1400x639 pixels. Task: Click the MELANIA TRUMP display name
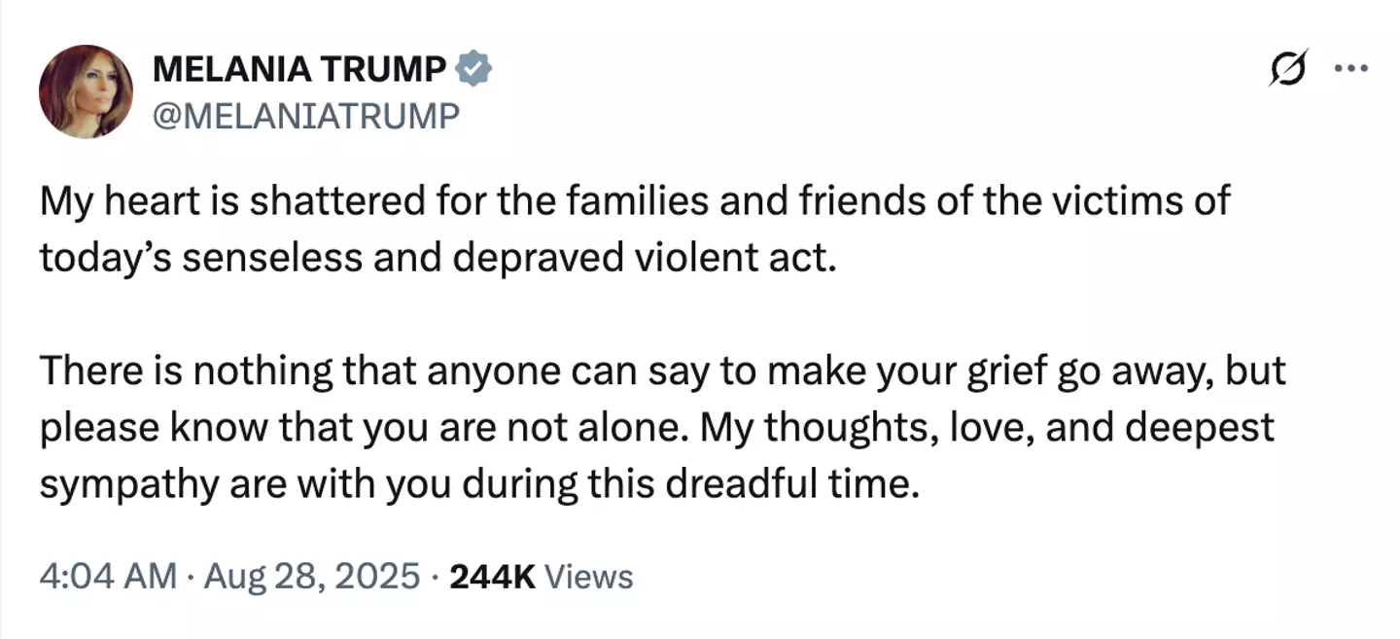pyautogui.click(x=300, y=69)
